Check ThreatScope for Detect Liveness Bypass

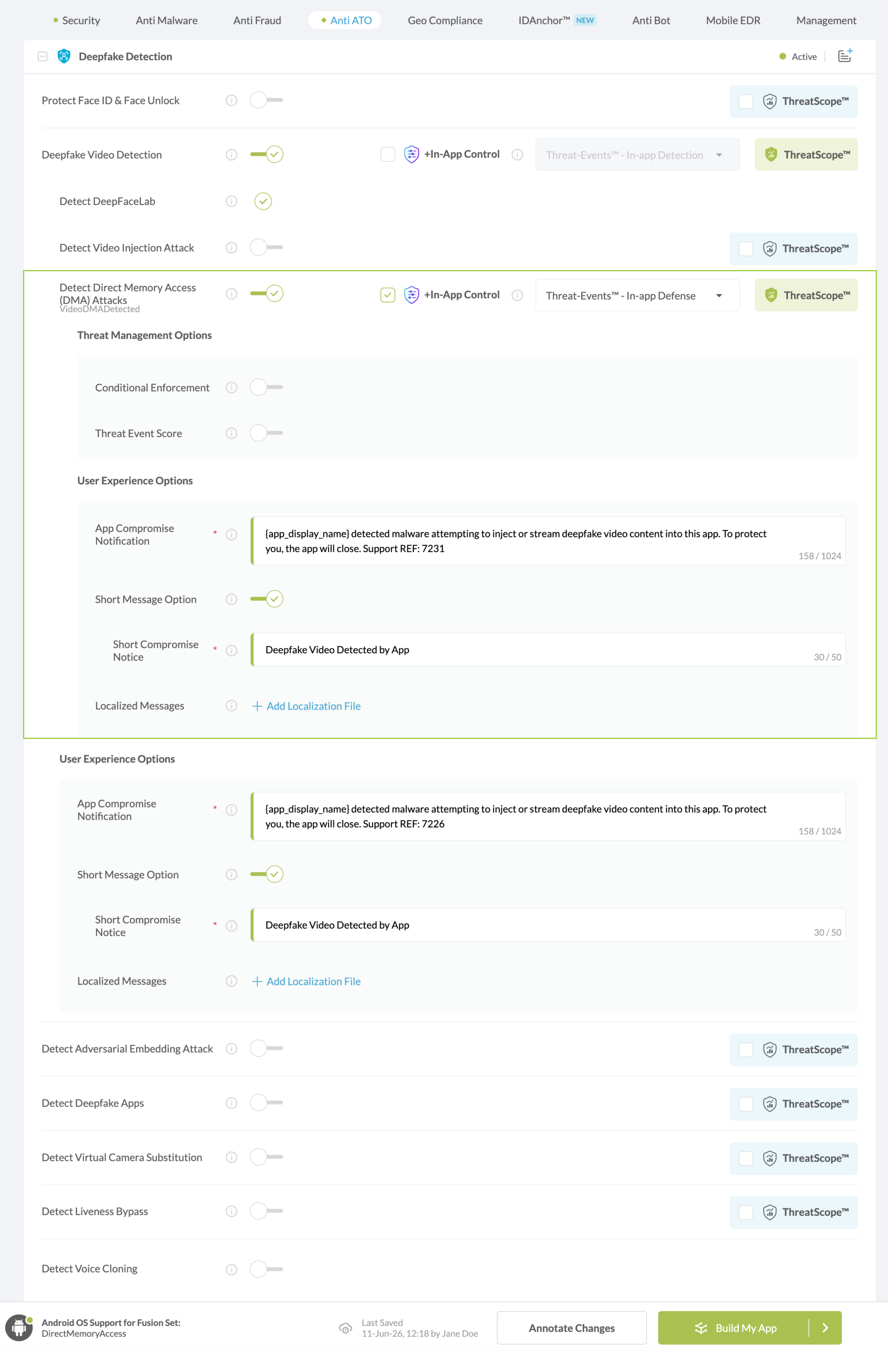[x=746, y=1212]
